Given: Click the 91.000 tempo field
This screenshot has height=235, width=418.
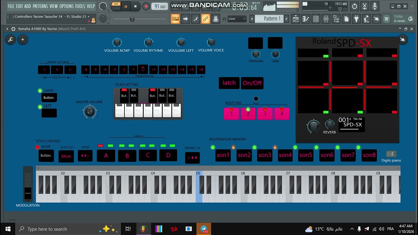Looking at the screenshot, I should (160, 7).
